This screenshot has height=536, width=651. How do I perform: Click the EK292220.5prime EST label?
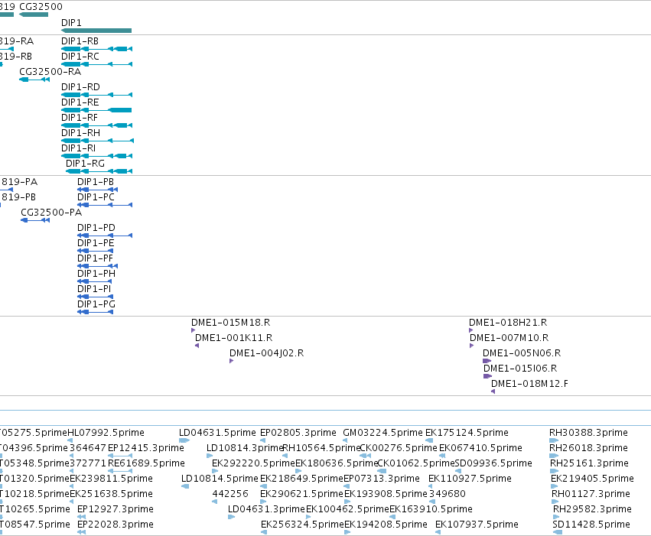pyautogui.click(x=254, y=464)
